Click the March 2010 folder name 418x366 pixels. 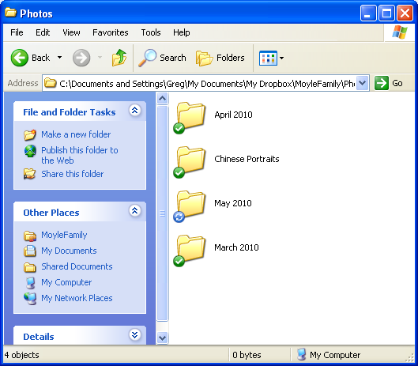[236, 247]
